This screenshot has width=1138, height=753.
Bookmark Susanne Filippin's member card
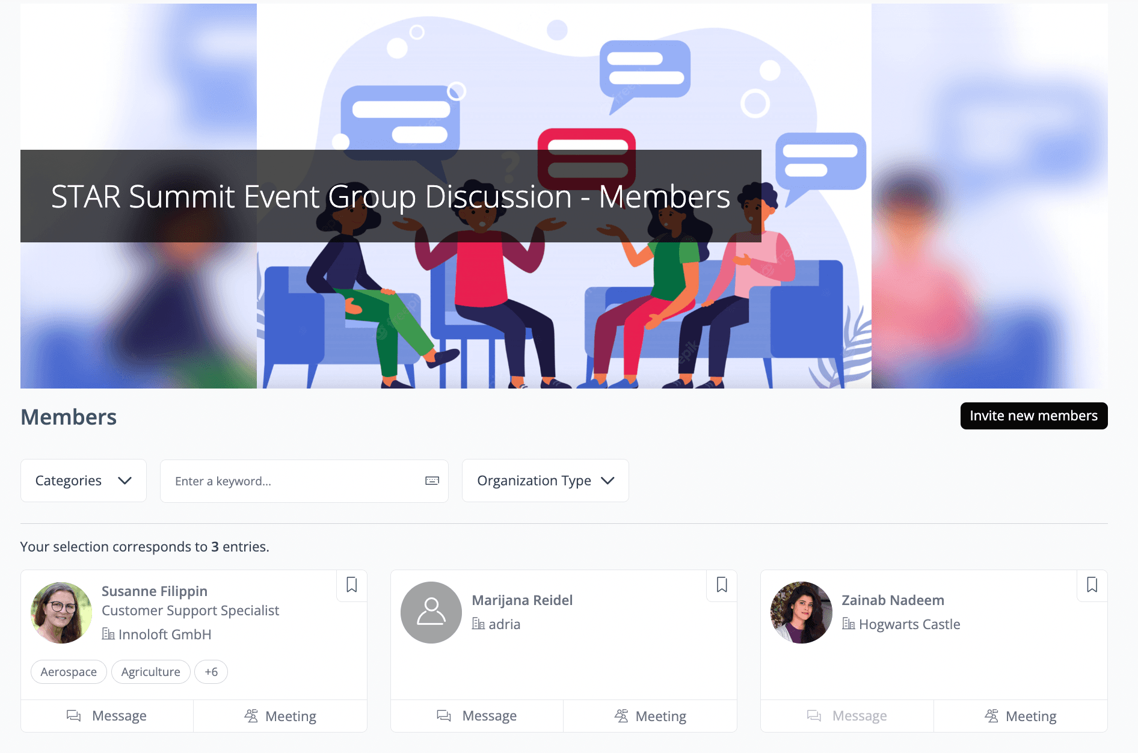(352, 585)
